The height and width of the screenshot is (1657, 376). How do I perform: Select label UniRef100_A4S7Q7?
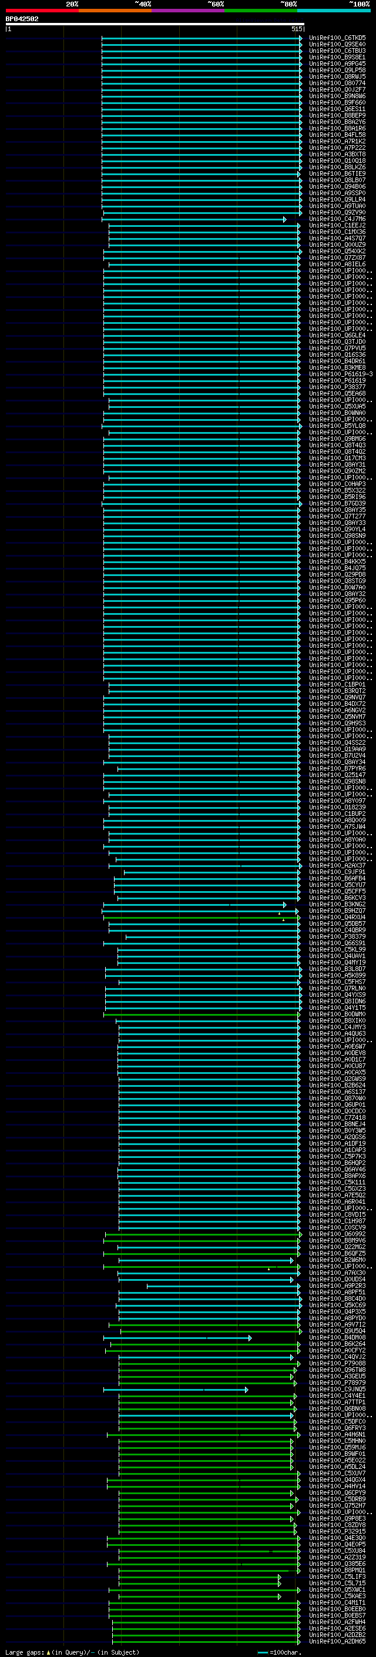[337, 238]
